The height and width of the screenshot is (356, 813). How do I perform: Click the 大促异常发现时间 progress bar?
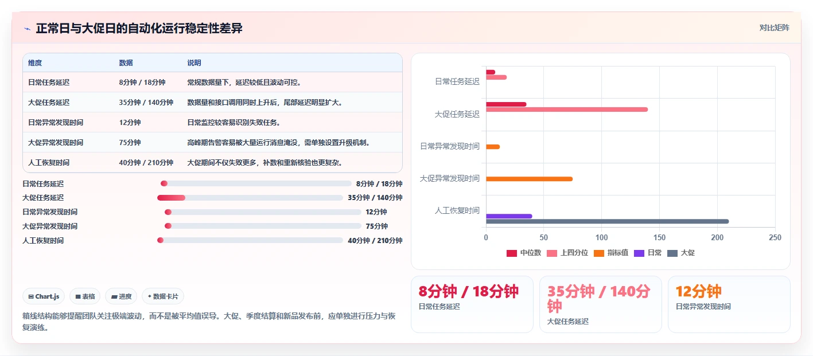click(x=263, y=226)
